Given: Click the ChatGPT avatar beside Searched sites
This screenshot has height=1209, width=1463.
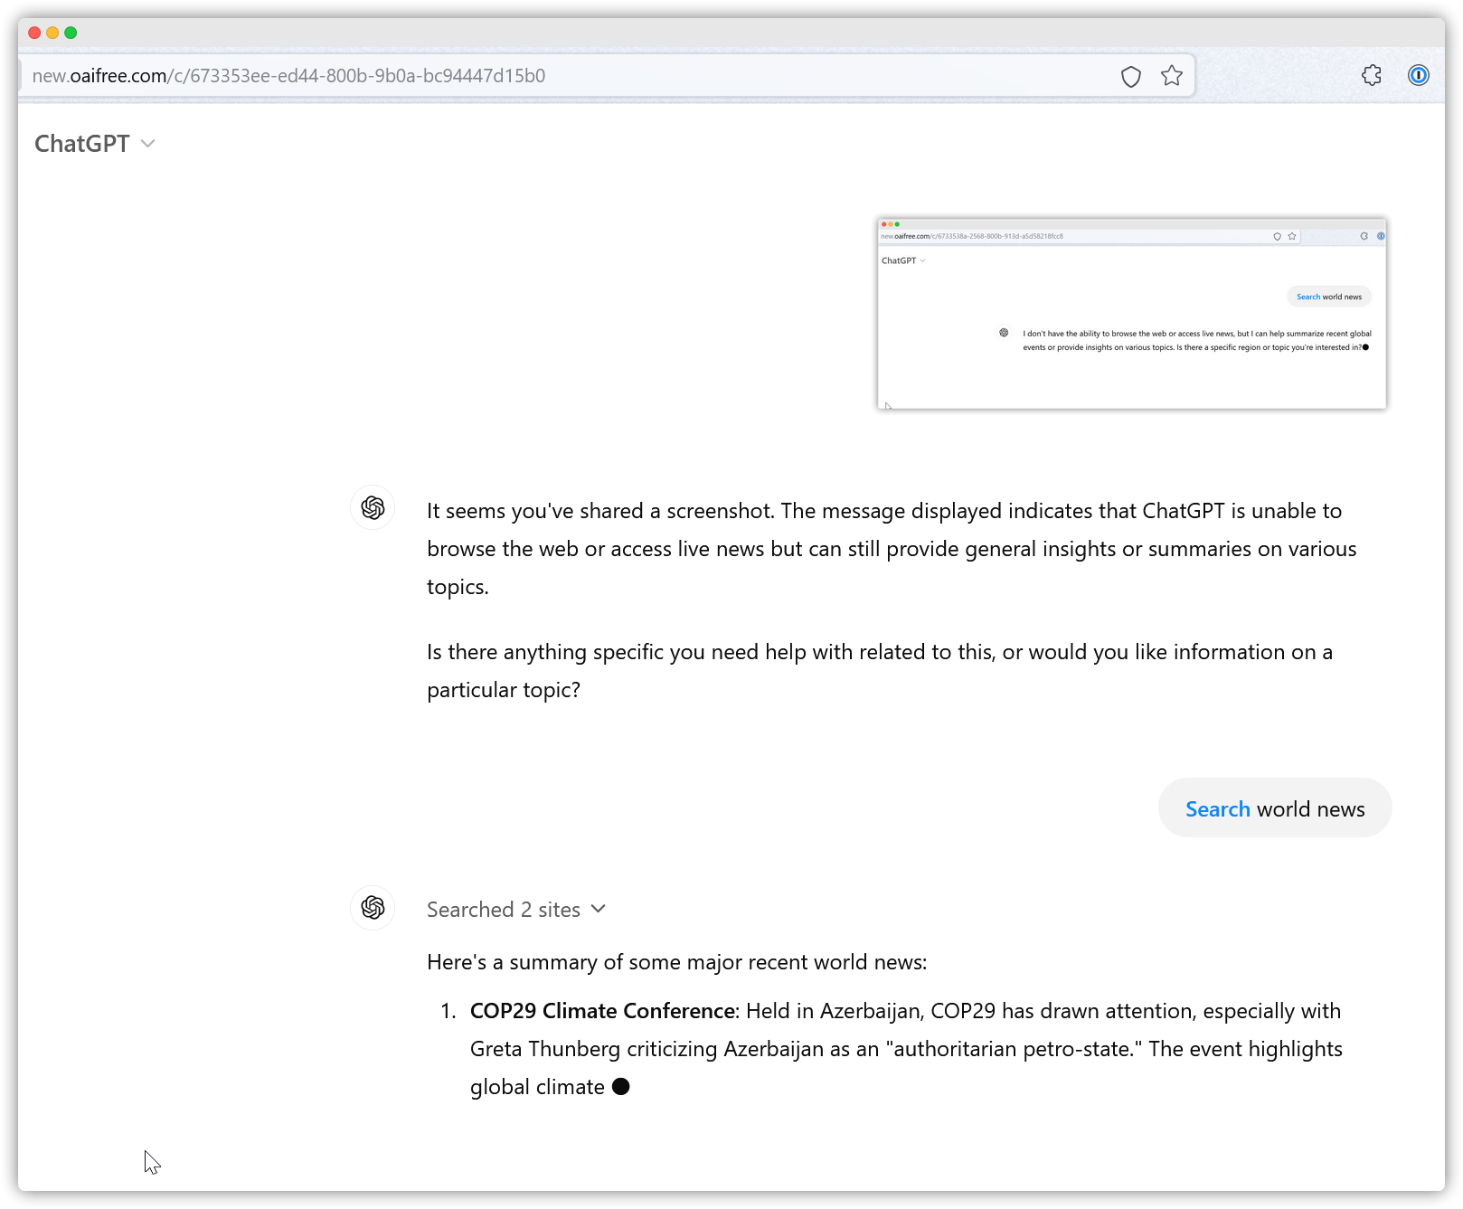Looking at the screenshot, I should (373, 908).
